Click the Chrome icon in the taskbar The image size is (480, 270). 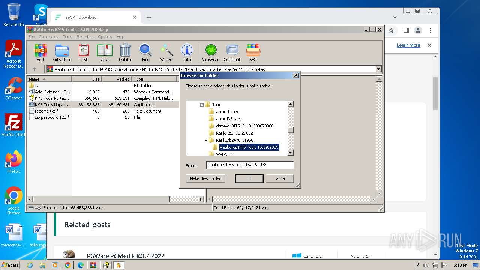coord(67,265)
